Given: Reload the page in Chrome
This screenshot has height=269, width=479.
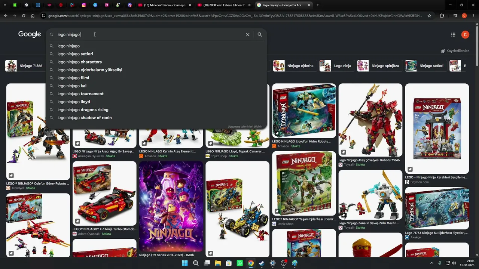Looking at the screenshot, I should [24, 16].
